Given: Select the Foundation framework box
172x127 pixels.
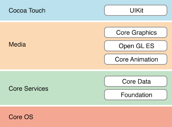Looking at the screenshot, I should point(136,95).
